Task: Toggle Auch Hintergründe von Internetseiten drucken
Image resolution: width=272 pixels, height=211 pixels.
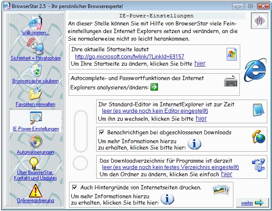Action: pos(75,187)
